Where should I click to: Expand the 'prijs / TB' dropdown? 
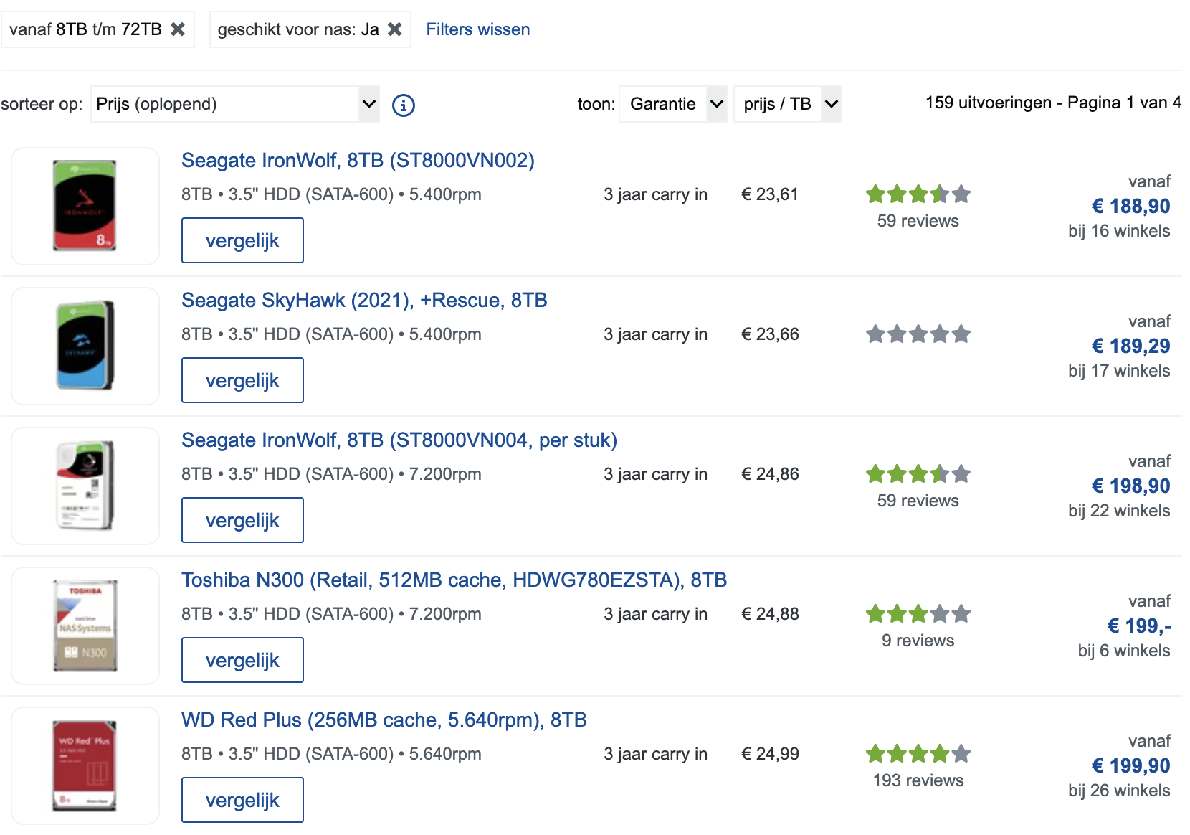788,104
